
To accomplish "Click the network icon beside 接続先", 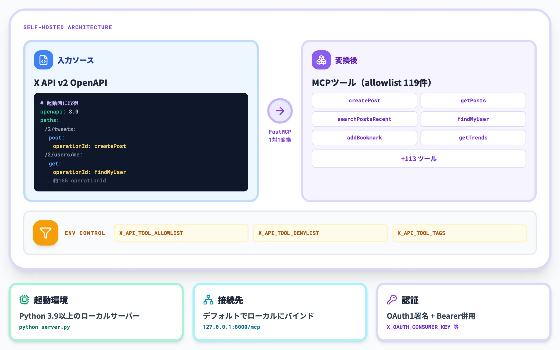I will [x=208, y=300].
